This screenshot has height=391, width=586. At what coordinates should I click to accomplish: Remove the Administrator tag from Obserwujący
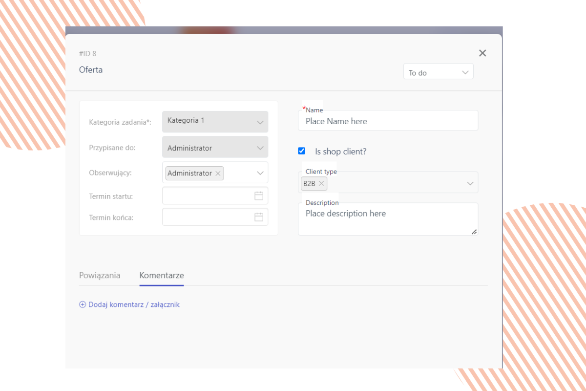(218, 174)
